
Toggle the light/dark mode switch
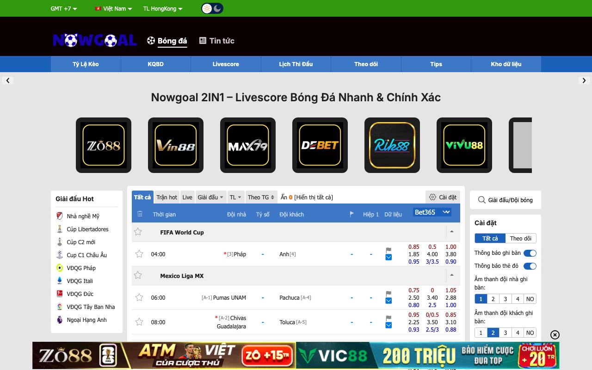point(212,8)
